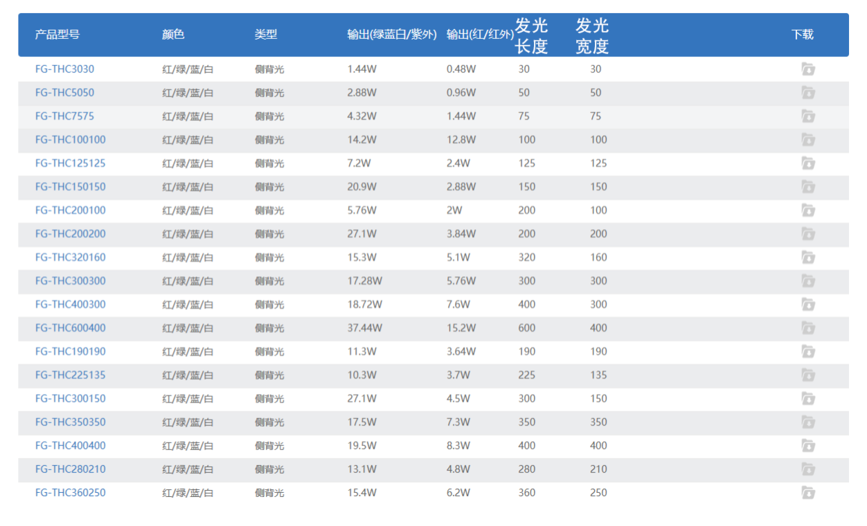
Task: Open the FG-THC300300 product link
Action: tap(71, 281)
